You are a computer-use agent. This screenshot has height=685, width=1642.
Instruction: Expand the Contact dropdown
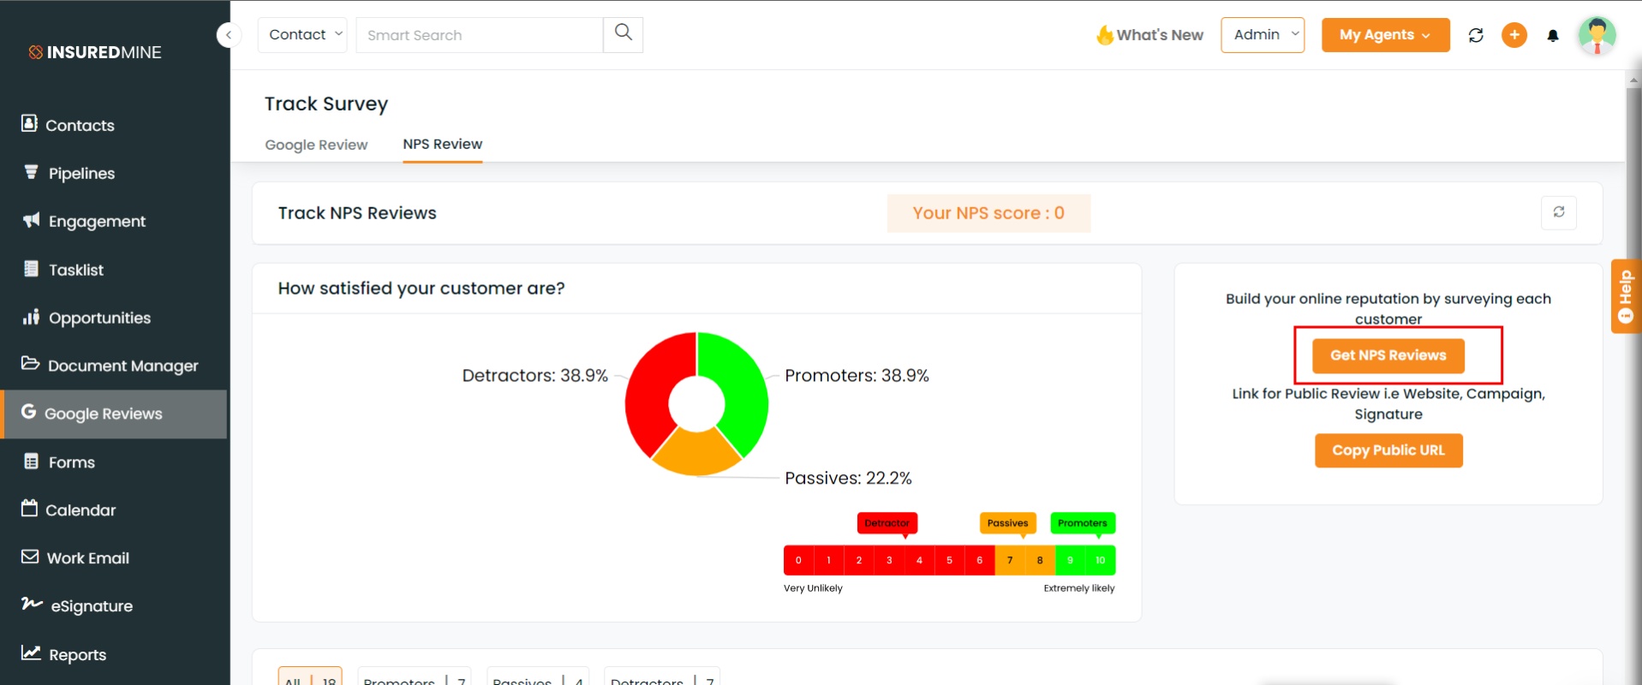pos(302,35)
